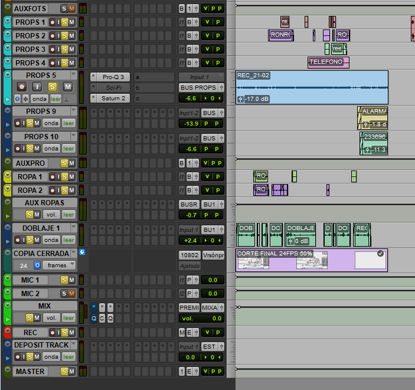Mute the DOBLAJE 1 track
This screenshot has height=390, width=415.
[x=37, y=240]
